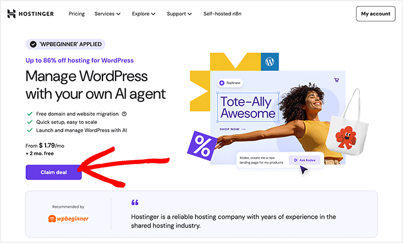Click the $ 1.79/mo price
The height and width of the screenshot is (243, 403).
pyautogui.click(x=52, y=146)
